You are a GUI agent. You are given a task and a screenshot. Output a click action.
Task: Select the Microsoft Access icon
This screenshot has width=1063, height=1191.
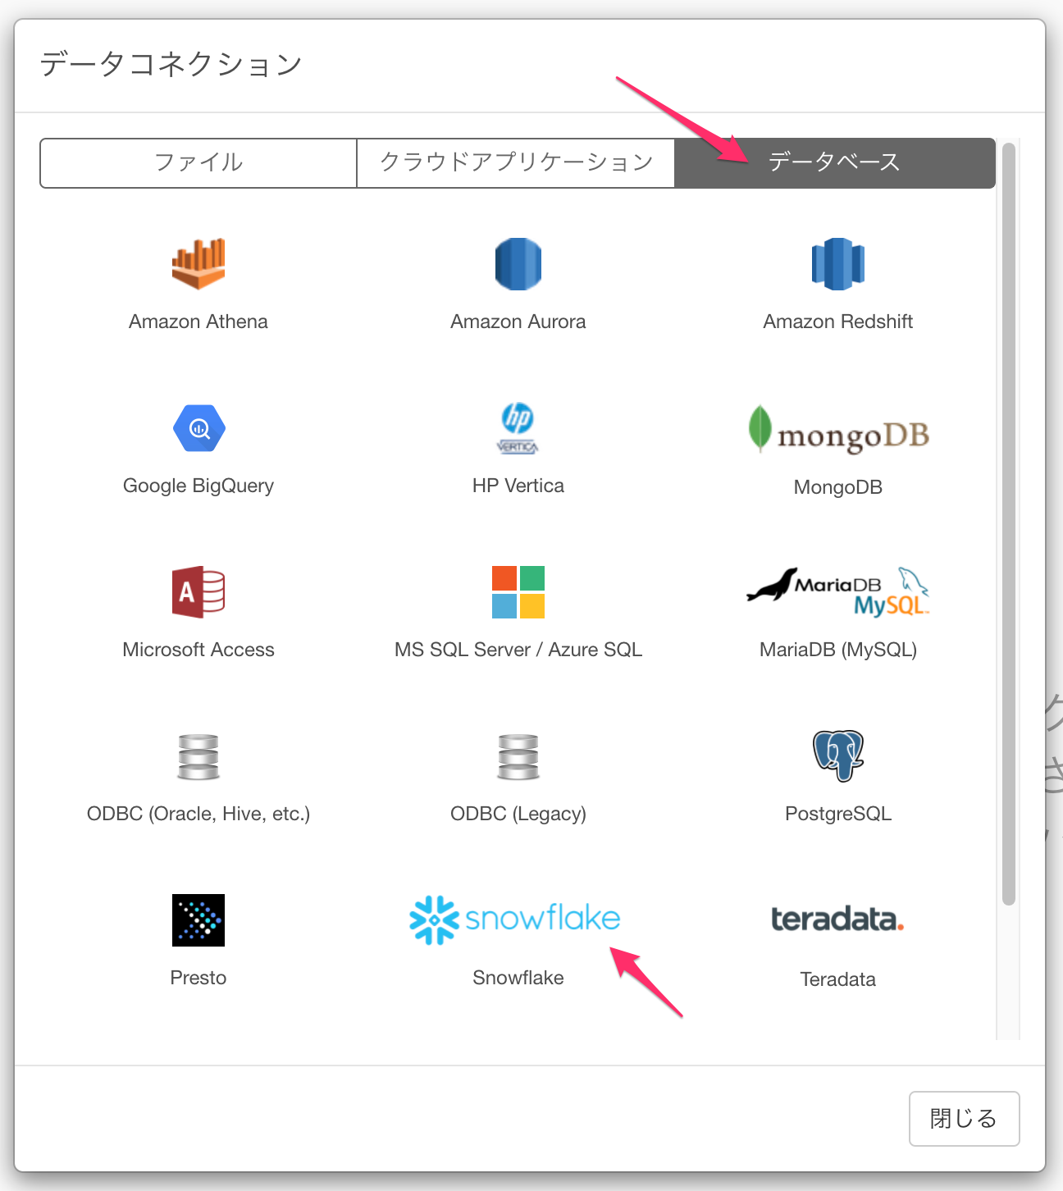point(198,592)
